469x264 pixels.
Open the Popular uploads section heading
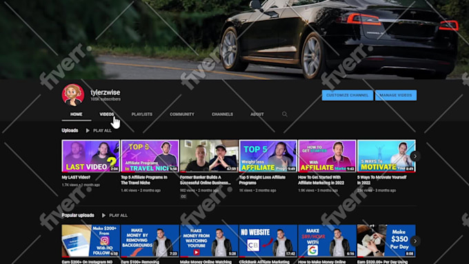78,215
